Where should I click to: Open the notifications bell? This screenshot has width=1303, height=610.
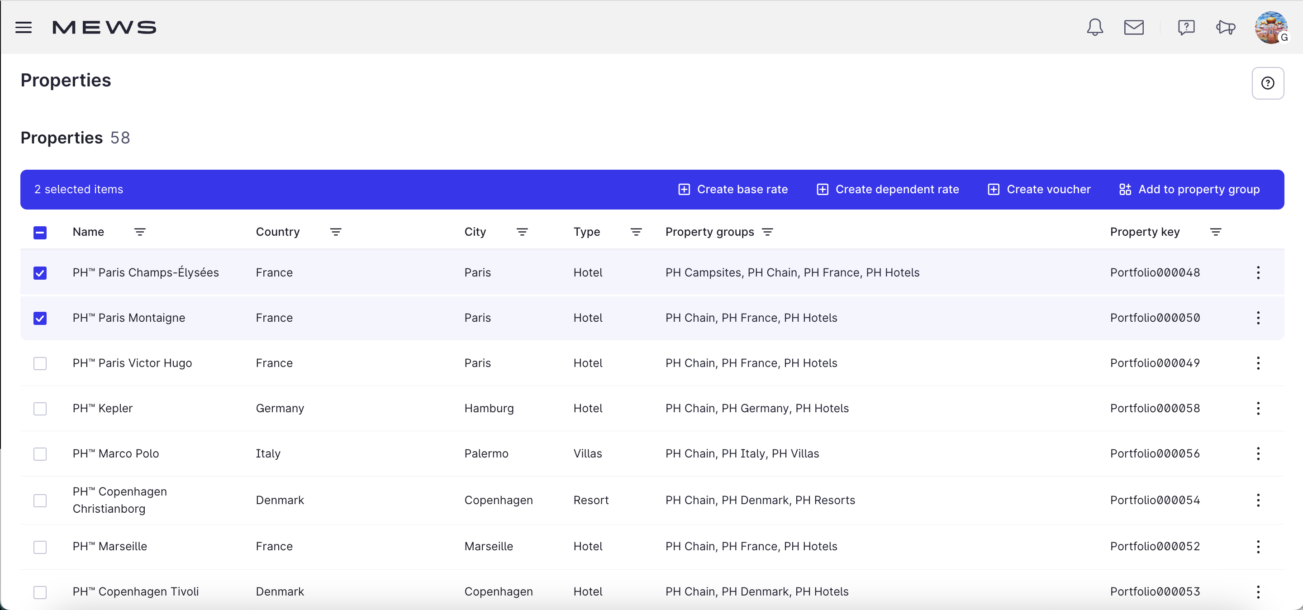[1094, 27]
